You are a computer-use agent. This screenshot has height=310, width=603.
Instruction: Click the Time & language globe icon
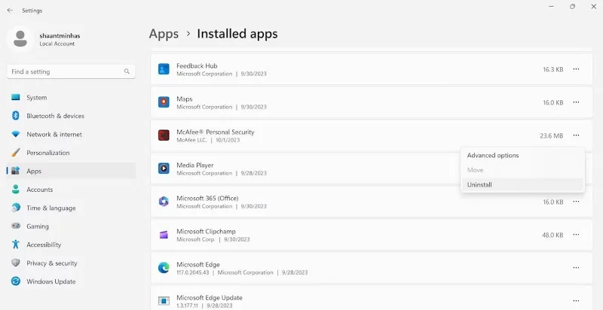[15, 208]
